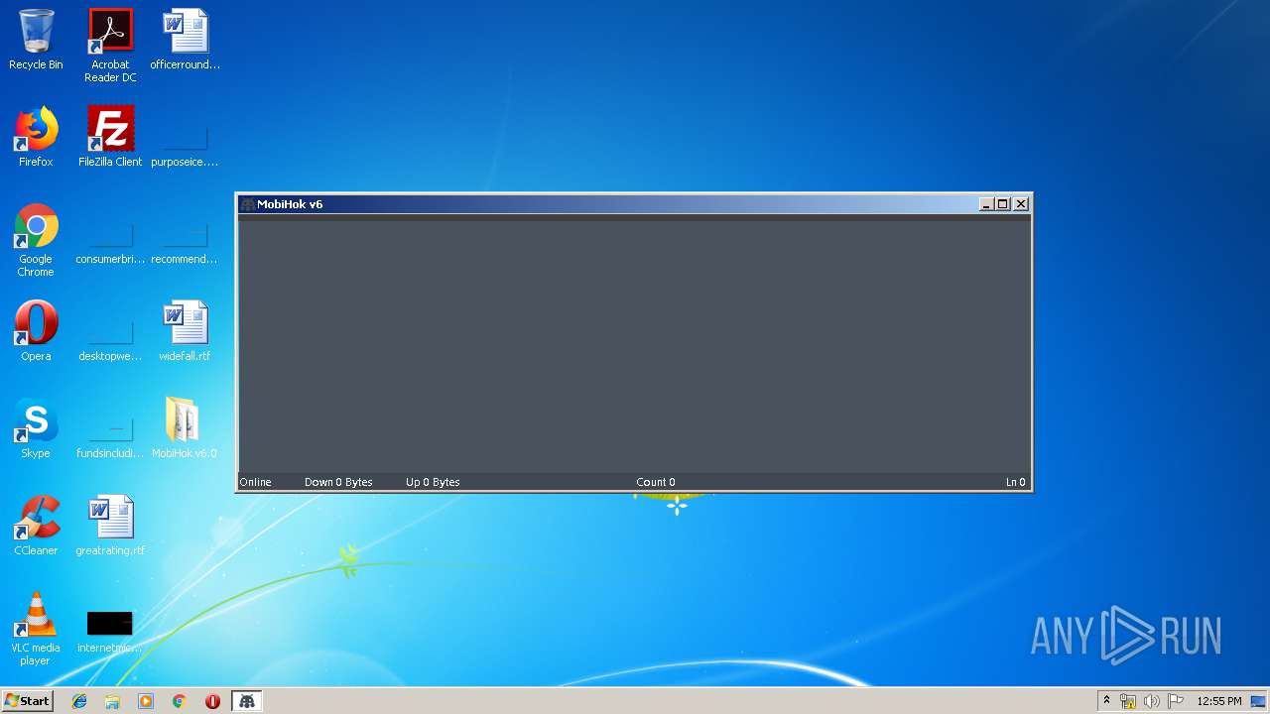Viewport: 1270px width, 714px height.
Task: Open the volume control tray icon
Action: (x=1151, y=701)
